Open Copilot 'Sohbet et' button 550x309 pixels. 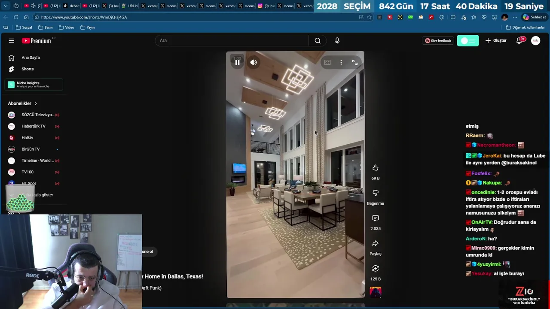click(x=534, y=17)
